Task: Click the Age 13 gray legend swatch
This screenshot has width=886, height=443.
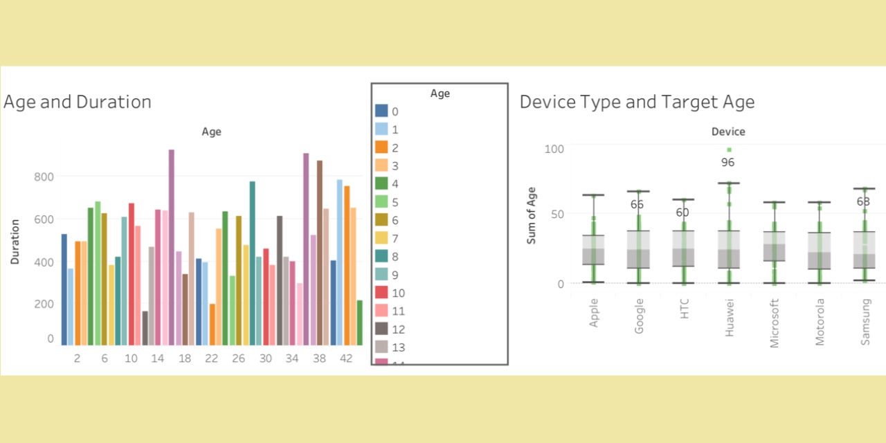Action: pyautogui.click(x=382, y=347)
